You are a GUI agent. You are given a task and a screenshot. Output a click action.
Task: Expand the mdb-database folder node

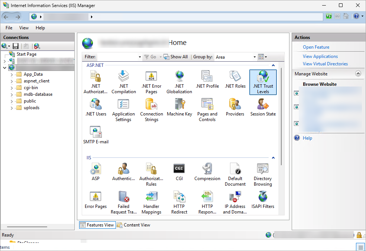coord(12,95)
